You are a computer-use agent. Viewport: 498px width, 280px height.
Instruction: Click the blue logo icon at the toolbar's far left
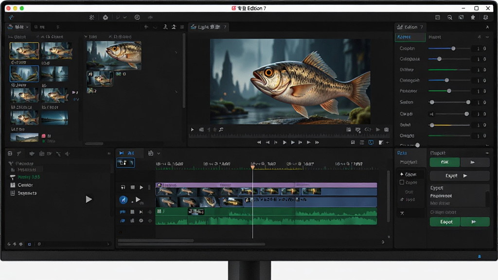click(12, 17)
